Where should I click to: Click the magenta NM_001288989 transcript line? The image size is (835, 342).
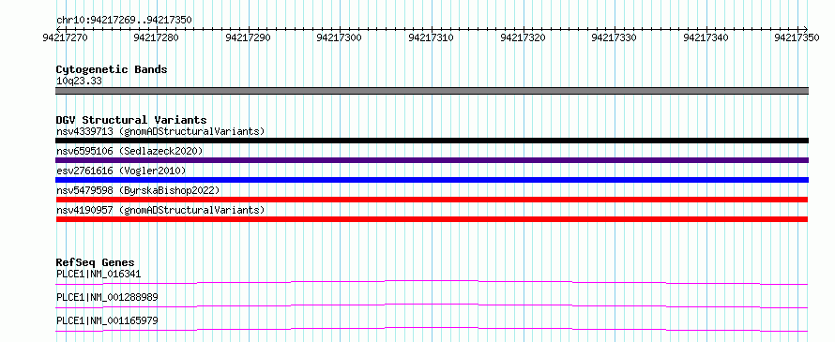[x=432, y=305]
